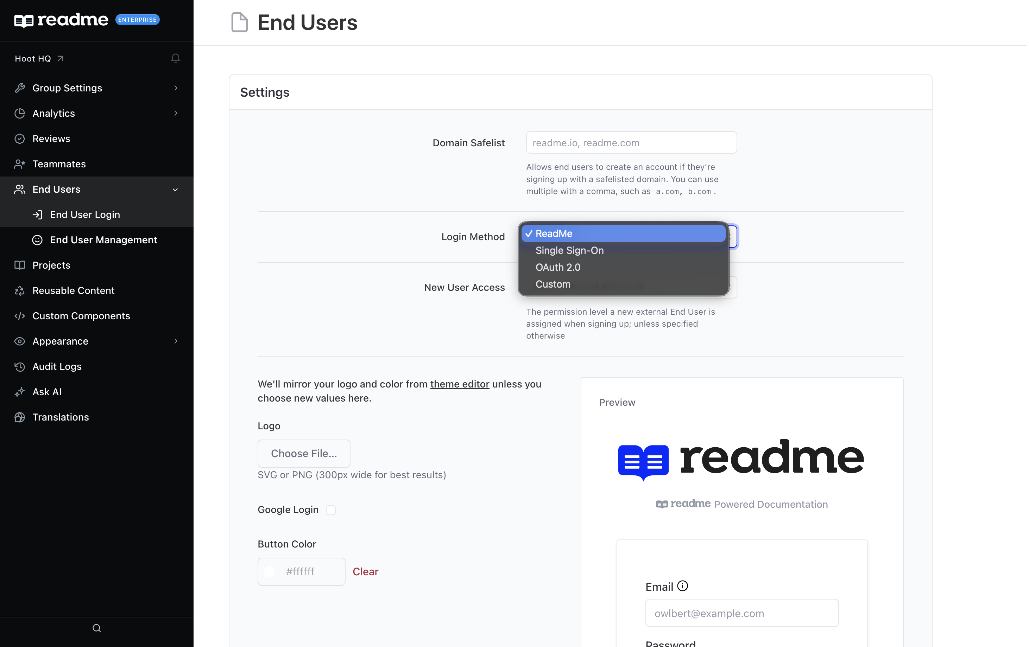Open Audit Logs history icon
The image size is (1029, 647).
(20, 366)
